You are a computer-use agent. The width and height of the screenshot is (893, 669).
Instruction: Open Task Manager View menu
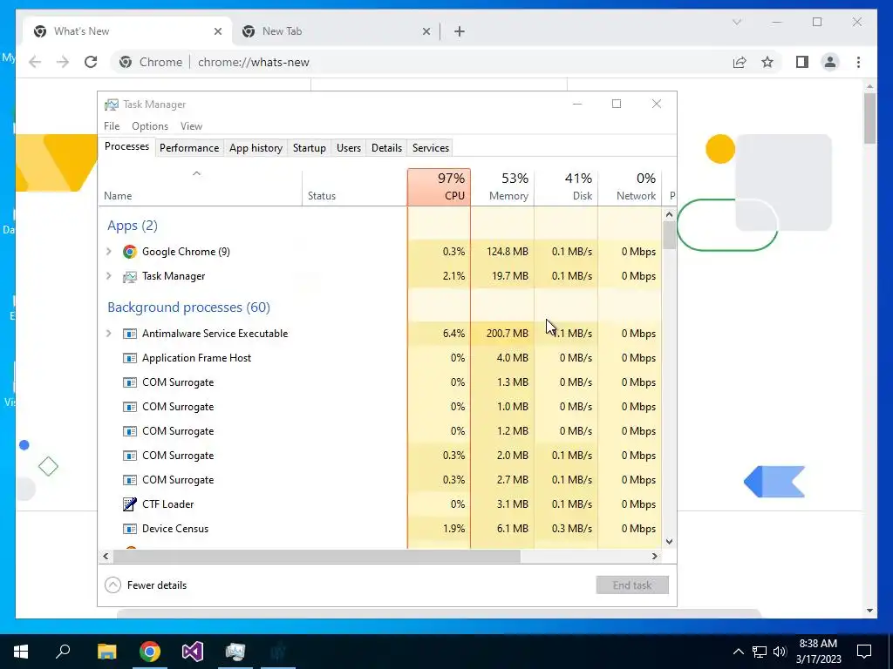191,126
